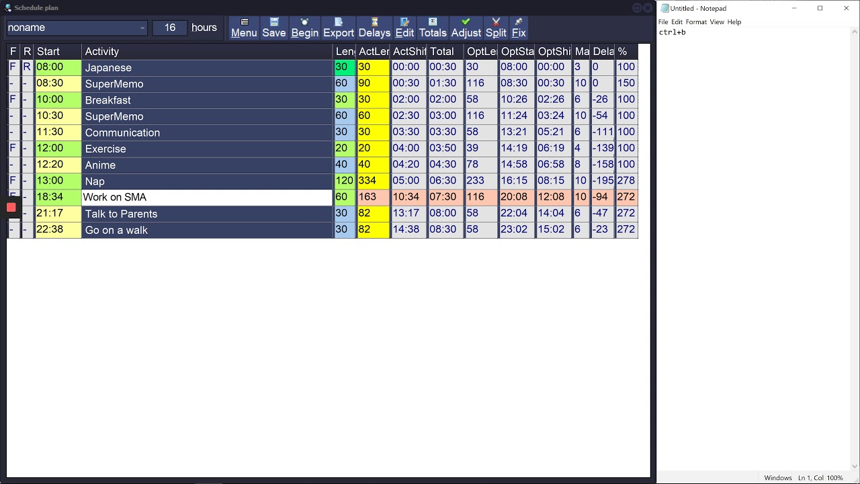Screen dimensions: 860x484
Task: Open the Format menu in Notepad
Action: coord(696,22)
